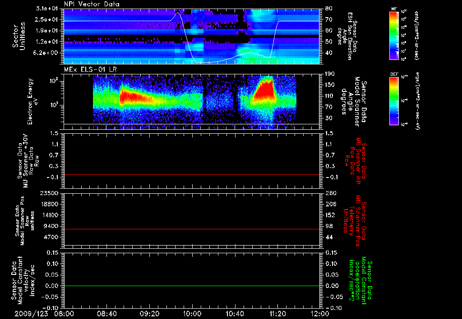Click the "Sector Unitless" axis label
The width and height of the screenshot is (462, 319).
coord(18,36)
